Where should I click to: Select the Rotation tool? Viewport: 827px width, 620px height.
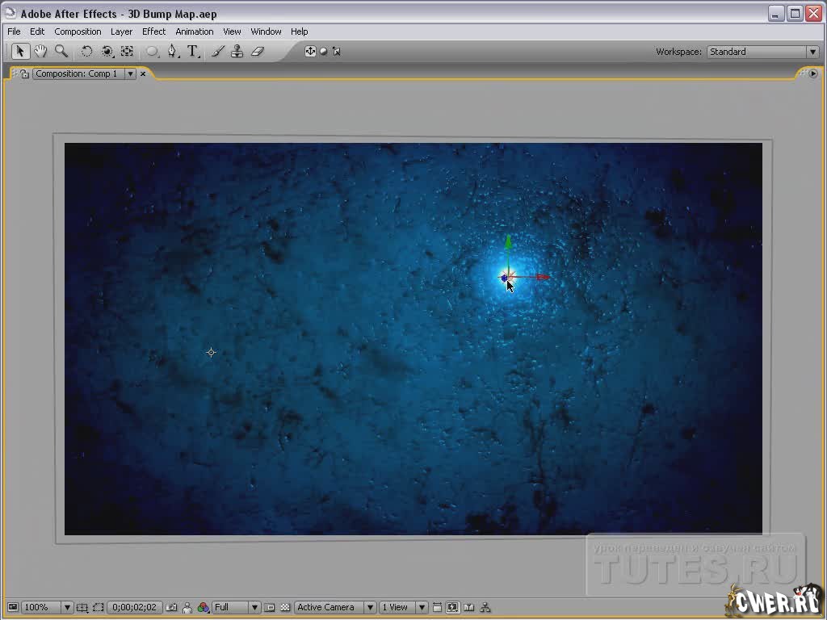(x=86, y=52)
